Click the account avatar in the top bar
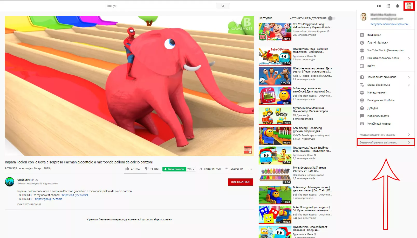This screenshot has height=238, width=417. point(409,6)
